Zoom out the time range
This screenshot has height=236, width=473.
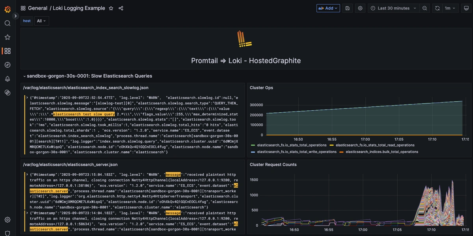pyautogui.click(x=425, y=8)
